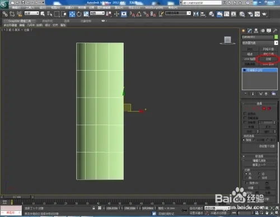Viewport: 280px width, 217px height.
Task: Click the Align tool icon
Action: (x=203, y=14)
